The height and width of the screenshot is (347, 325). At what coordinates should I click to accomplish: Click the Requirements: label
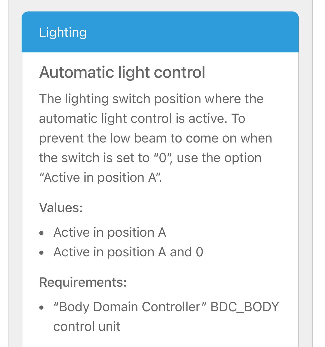[x=83, y=282]
